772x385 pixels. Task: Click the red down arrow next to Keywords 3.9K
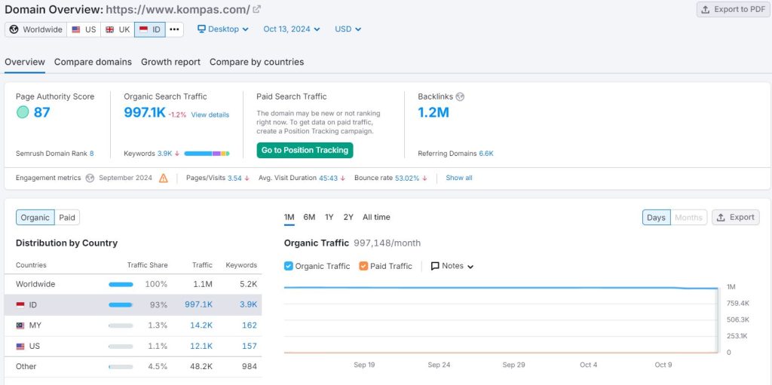point(176,154)
